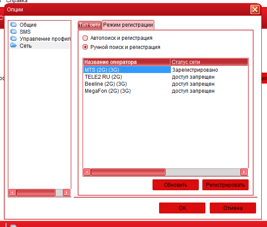Confirm settings with the OK button
This screenshot has width=267, height=227.
pos(182,208)
